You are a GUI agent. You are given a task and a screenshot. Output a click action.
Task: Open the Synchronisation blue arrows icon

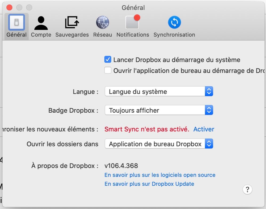(174, 22)
